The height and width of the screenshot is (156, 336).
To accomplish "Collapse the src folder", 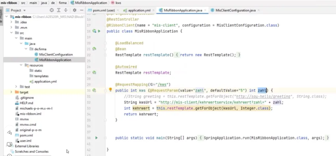I will tap(12, 33).
